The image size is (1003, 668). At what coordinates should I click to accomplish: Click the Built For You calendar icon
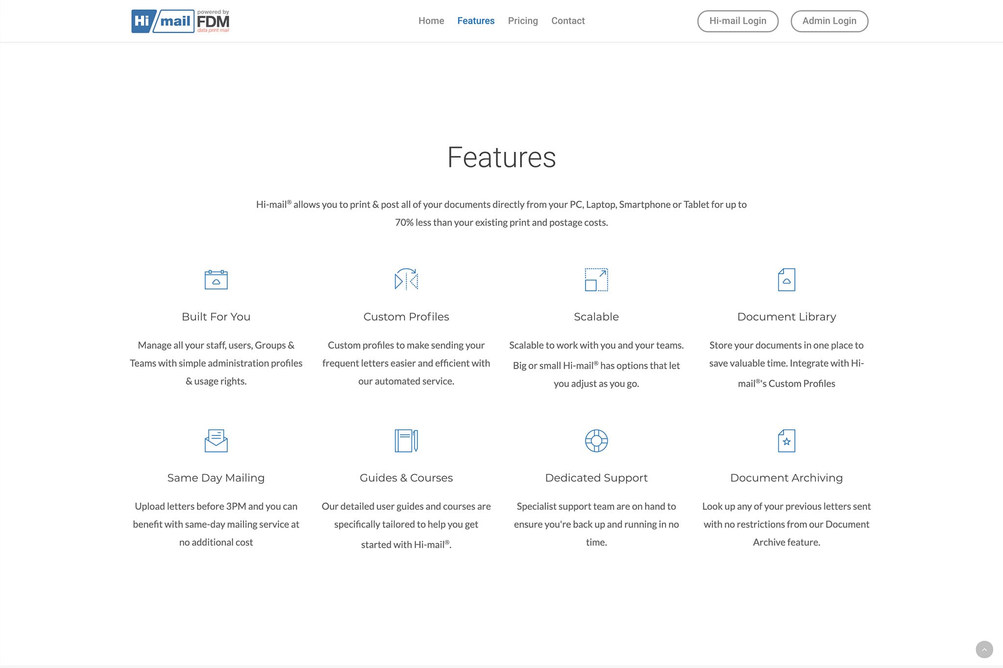(216, 280)
